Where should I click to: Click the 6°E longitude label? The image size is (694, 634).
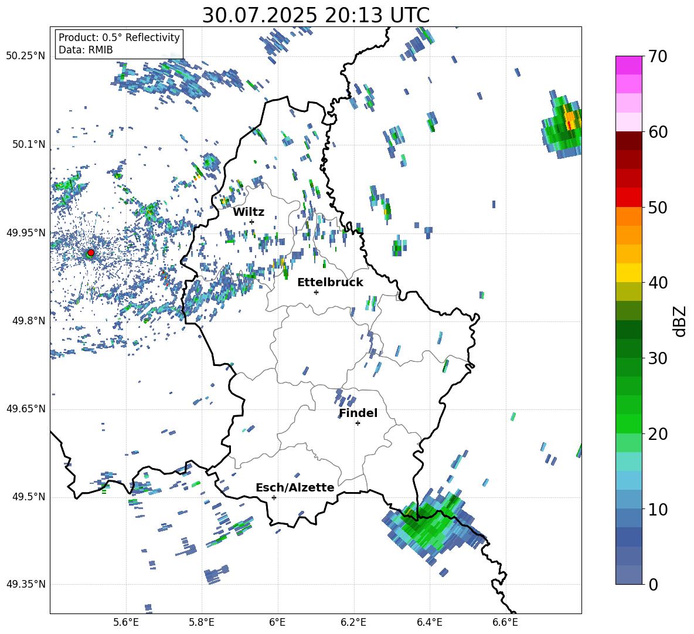pos(277,622)
